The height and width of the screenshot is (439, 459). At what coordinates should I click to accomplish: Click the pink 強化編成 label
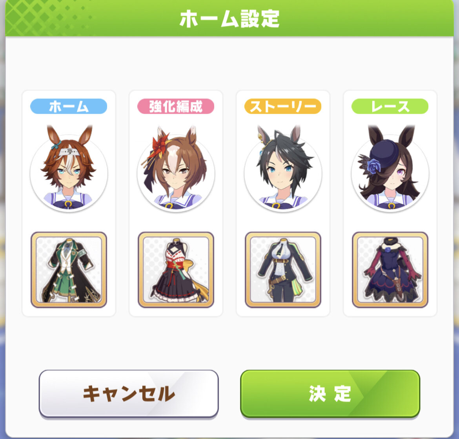176,106
